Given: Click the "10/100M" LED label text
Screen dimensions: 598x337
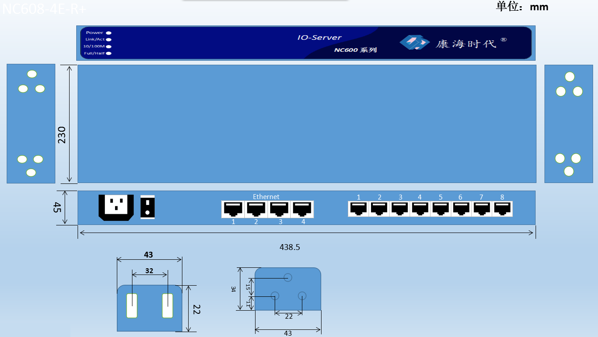Looking at the screenshot, I should [94, 46].
